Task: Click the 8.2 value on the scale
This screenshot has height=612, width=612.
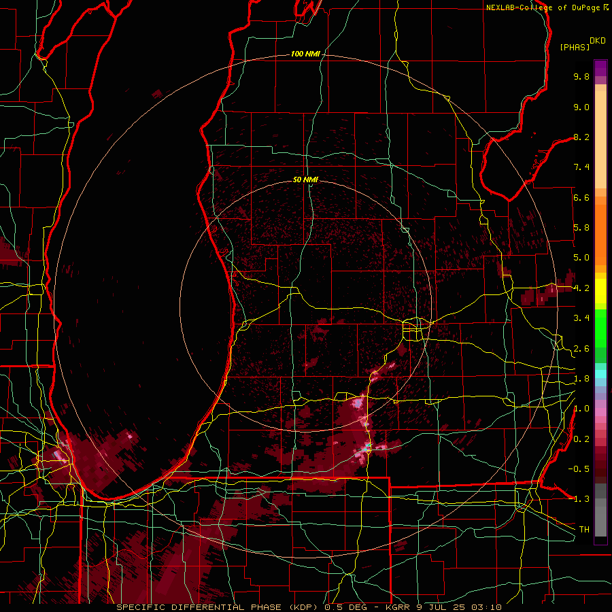Action: tap(581, 137)
